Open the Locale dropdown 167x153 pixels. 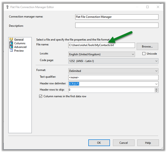click(133, 54)
